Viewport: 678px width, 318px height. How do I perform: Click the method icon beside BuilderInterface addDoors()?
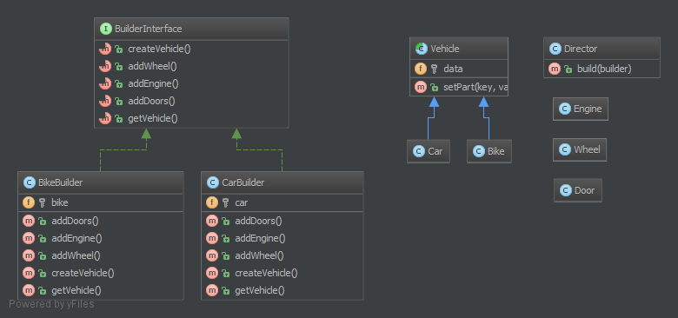105,101
